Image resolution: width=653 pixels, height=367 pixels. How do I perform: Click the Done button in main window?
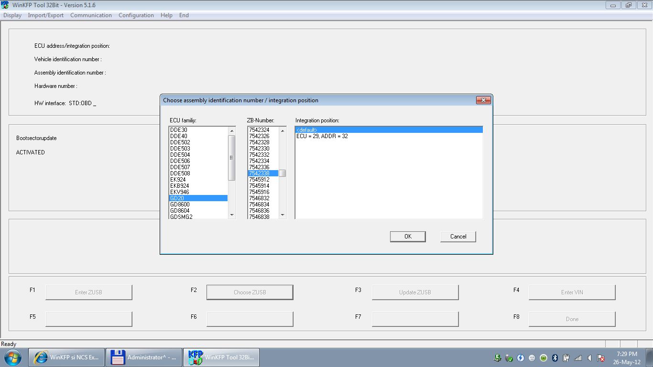tap(572, 319)
